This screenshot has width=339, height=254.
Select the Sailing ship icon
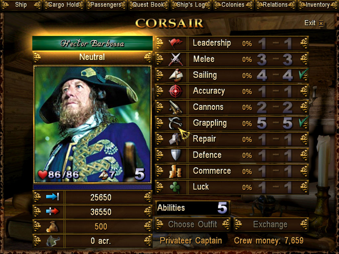176,76
